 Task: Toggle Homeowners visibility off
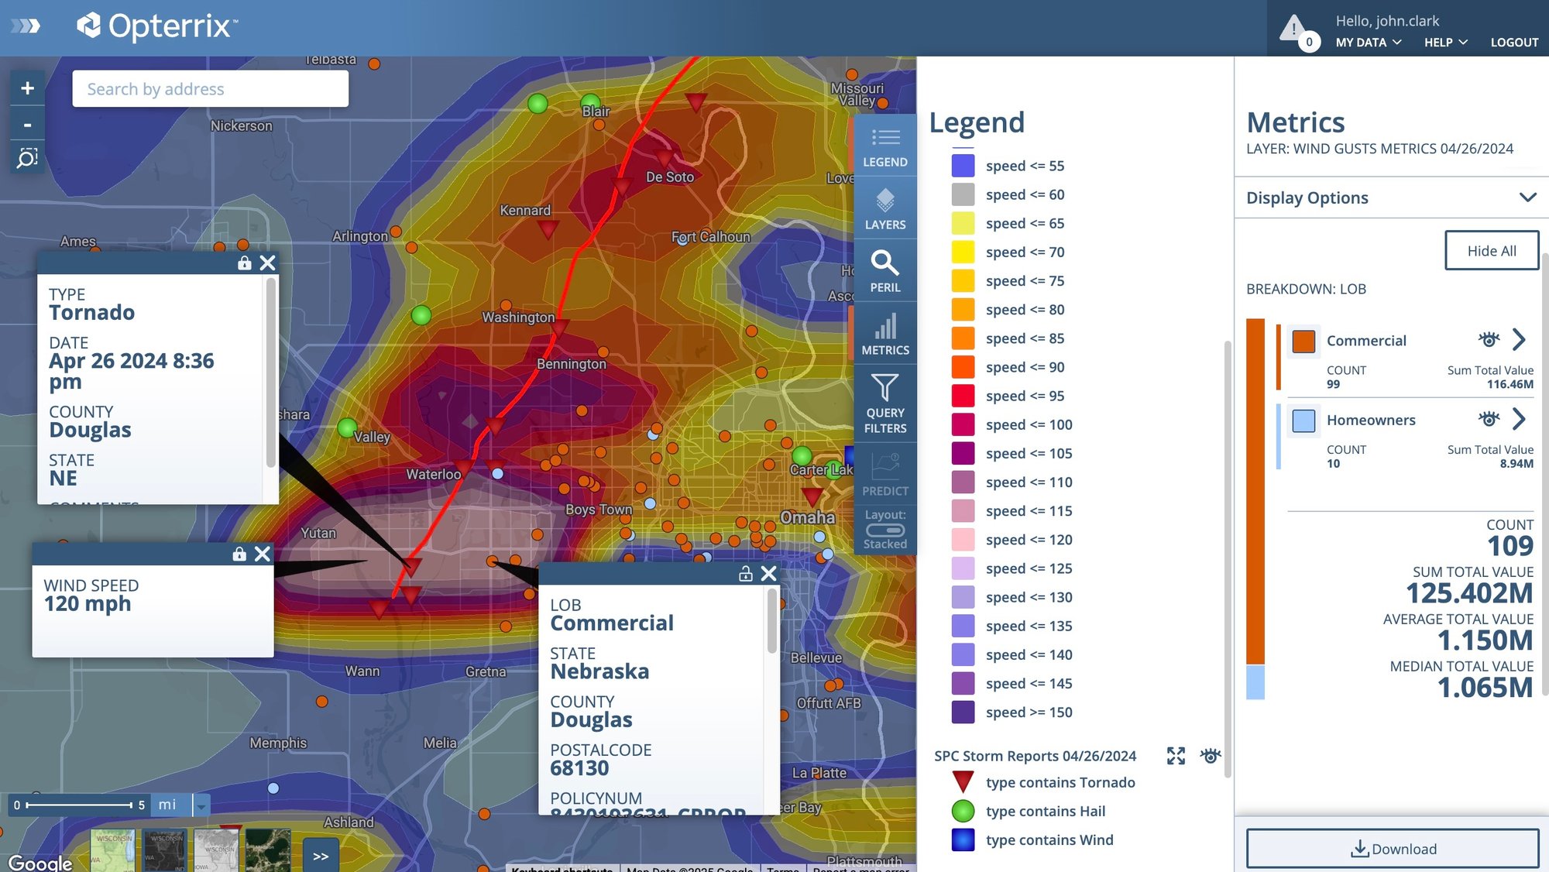point(1488,419)
